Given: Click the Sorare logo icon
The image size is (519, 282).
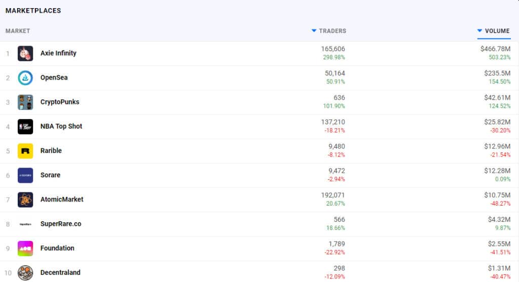Looking at the screenshot, I should click(x=25, y=175).
